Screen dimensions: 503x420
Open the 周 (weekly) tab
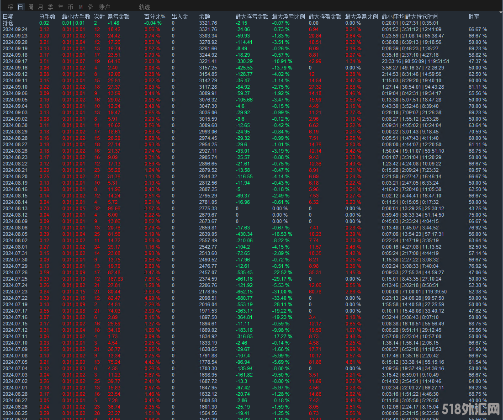(x=31, y=7)
